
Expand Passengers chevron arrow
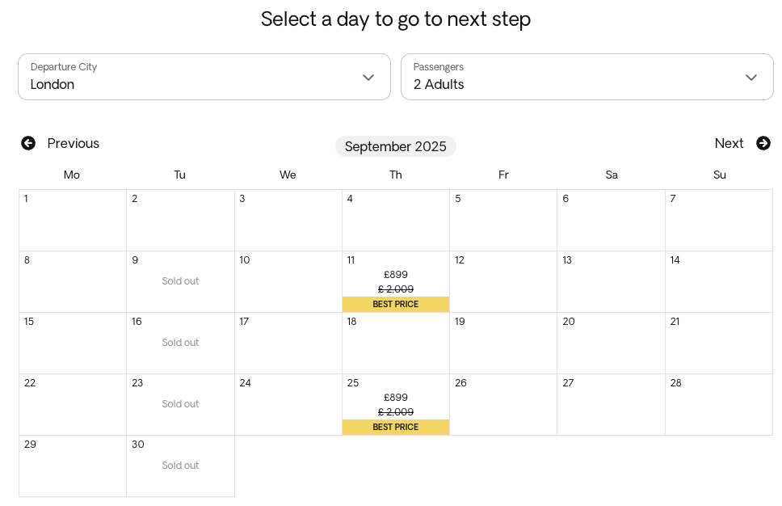tap(751, 78)
